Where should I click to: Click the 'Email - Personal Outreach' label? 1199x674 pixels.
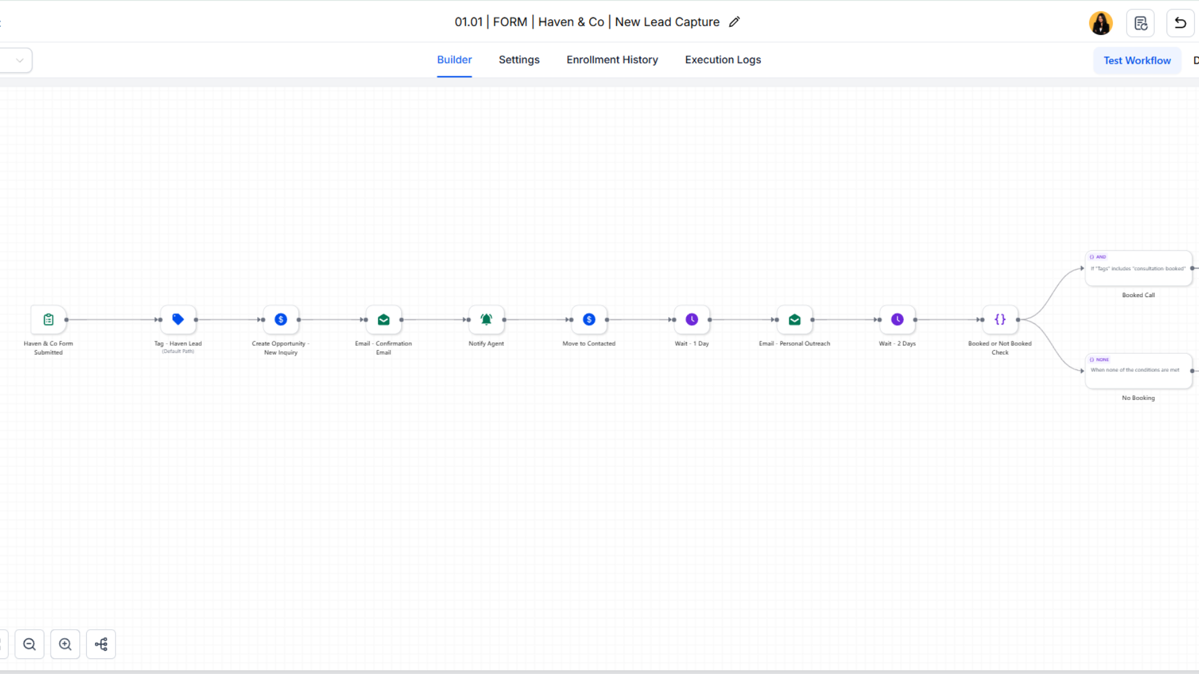(x=794, y=344)
